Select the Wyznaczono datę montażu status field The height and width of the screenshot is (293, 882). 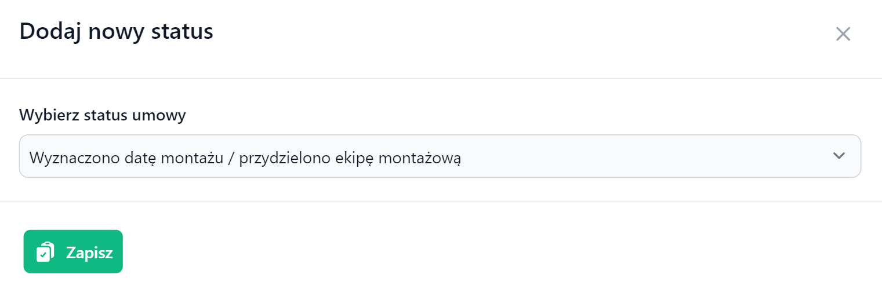440,156
